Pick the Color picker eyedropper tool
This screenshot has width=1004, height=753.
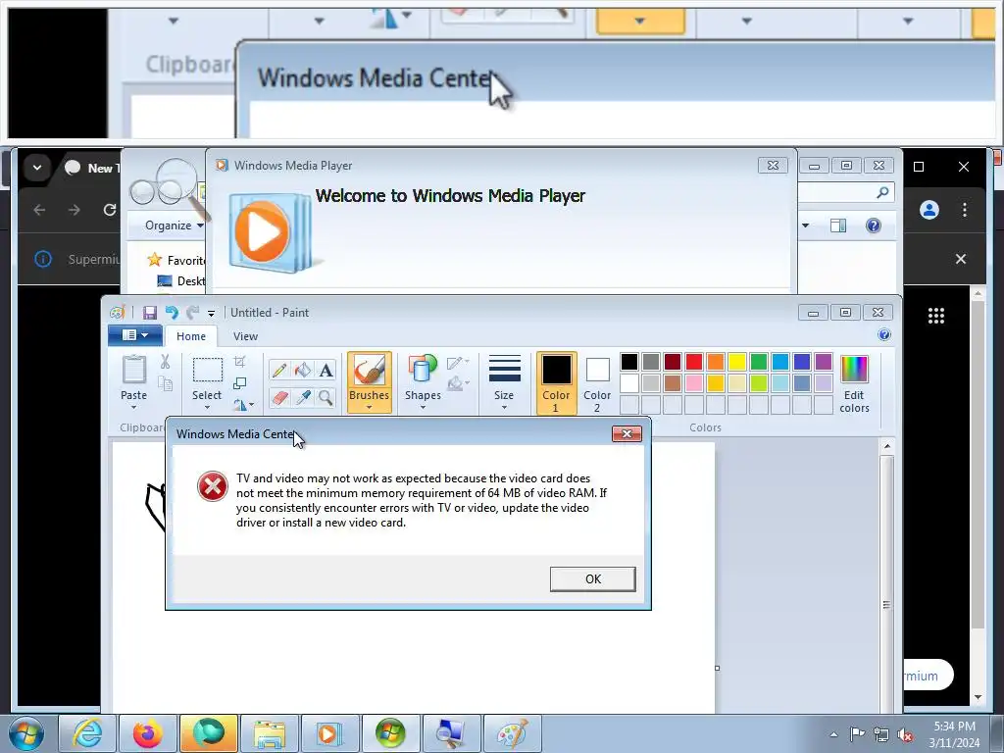tap(302, 398)
